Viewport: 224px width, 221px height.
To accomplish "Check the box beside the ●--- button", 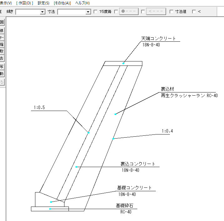I will pyautogui.click(x=116, y=12).
